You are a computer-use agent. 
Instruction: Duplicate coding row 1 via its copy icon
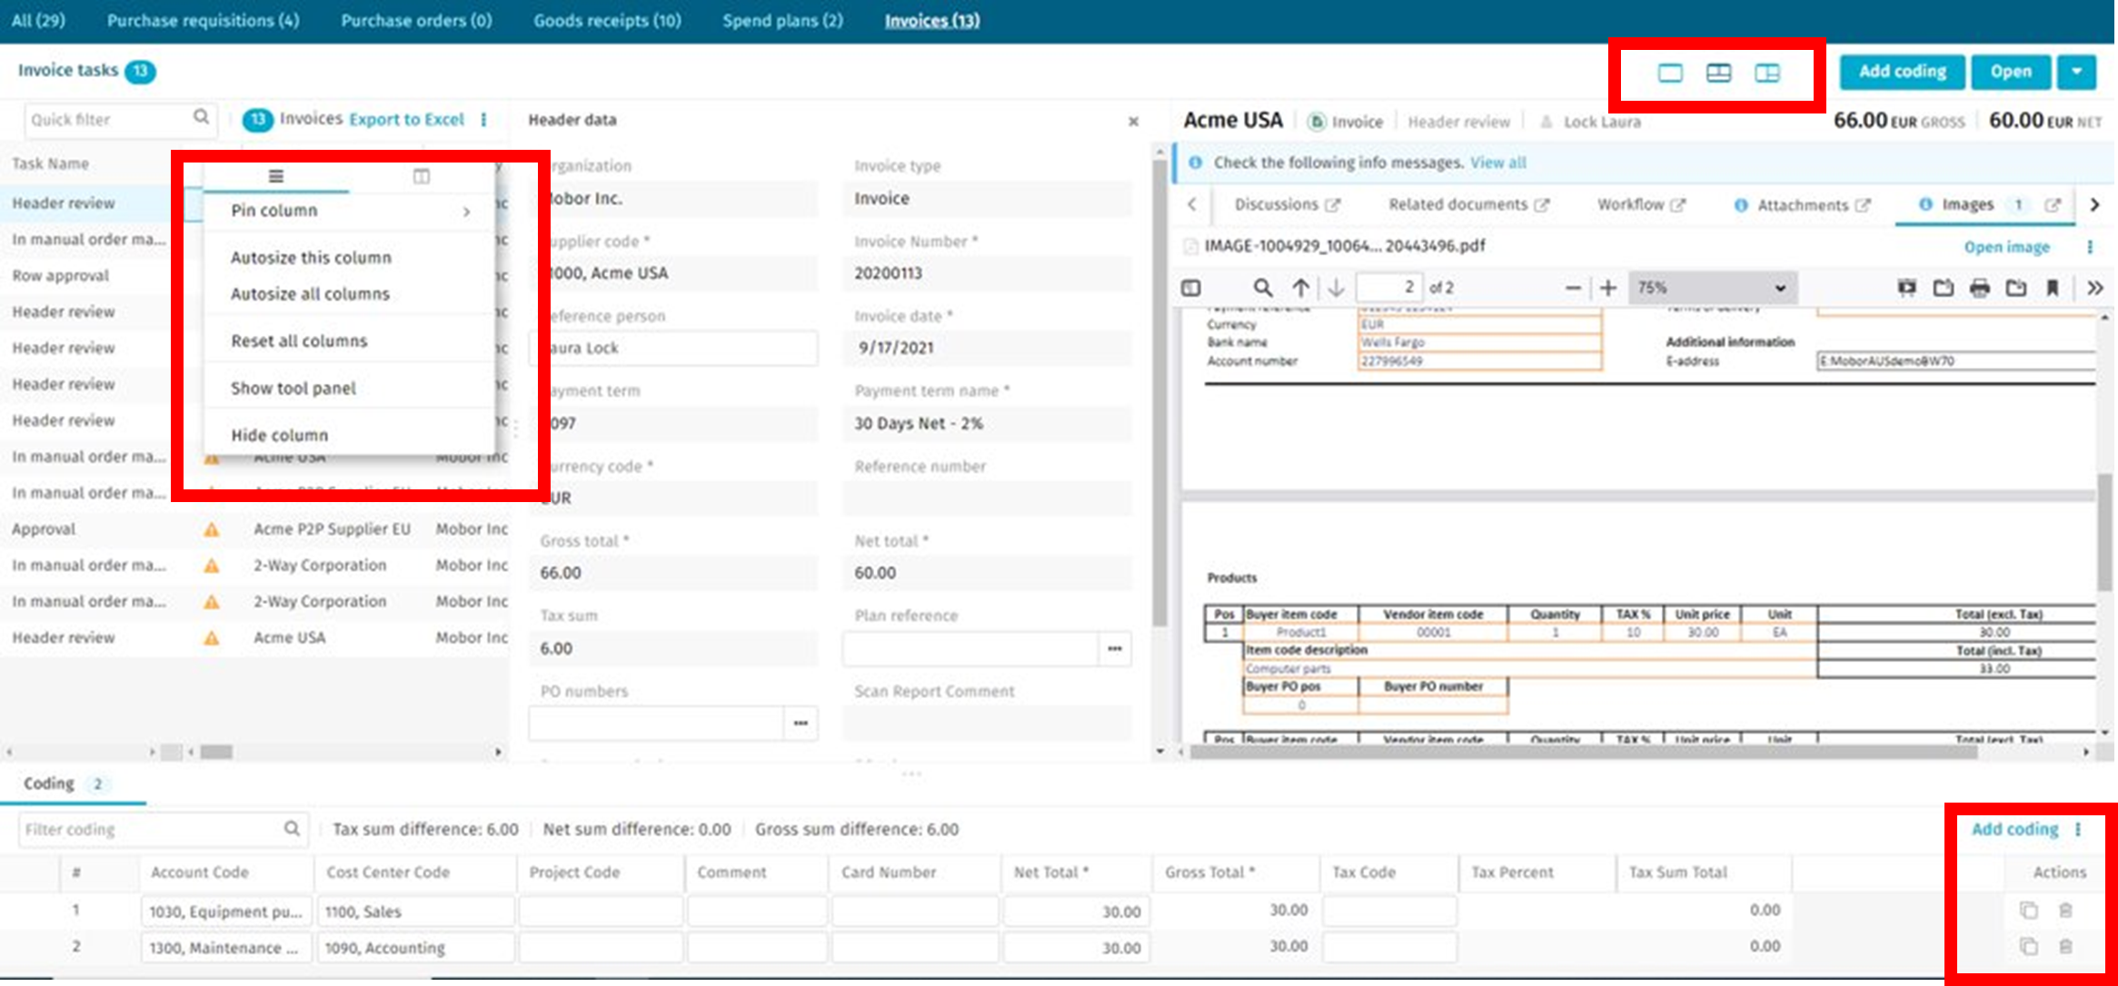tap(2027, 909)
